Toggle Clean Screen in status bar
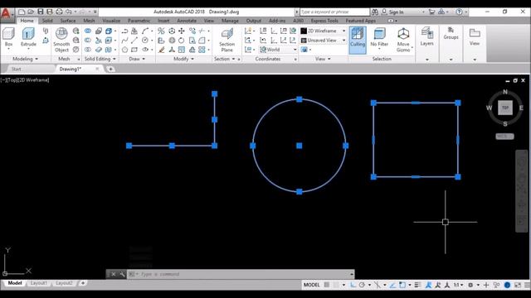The height and width of the screenshot is (298, 531). click(x=518, y=285)
